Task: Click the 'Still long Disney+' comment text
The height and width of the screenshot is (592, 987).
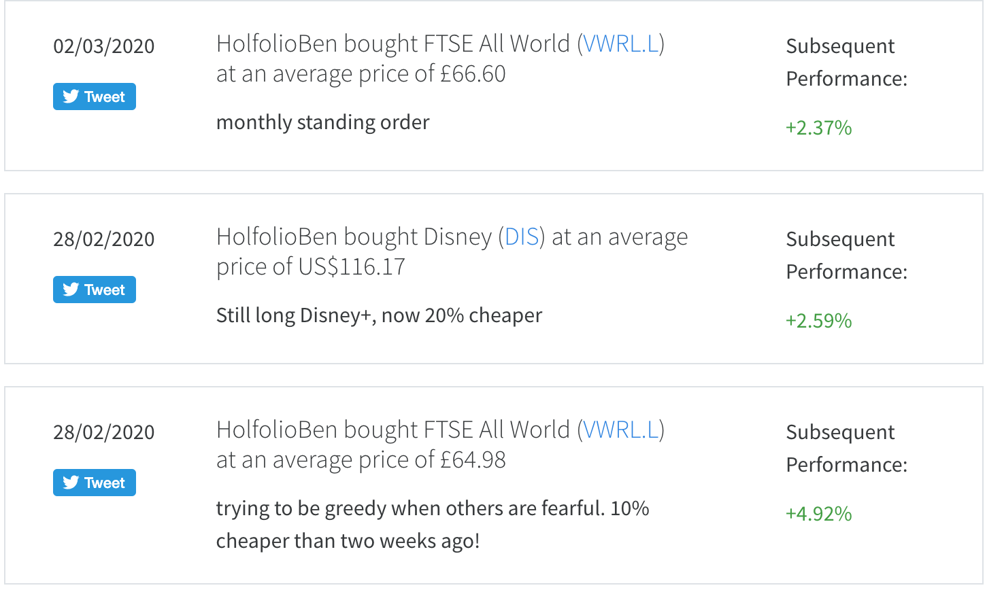Action: tap(379, 315)
